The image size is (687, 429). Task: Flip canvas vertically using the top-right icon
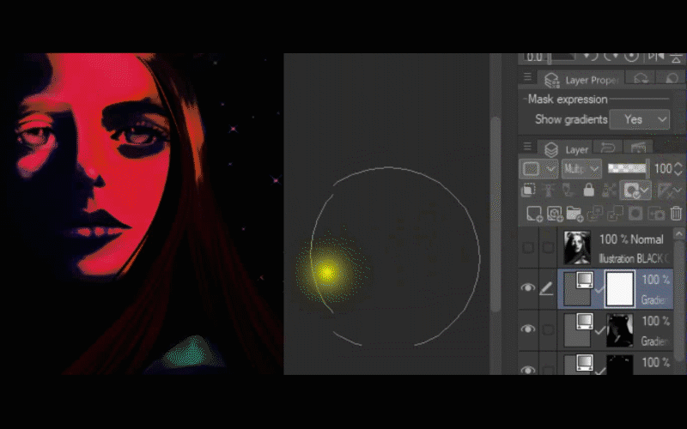677,57
